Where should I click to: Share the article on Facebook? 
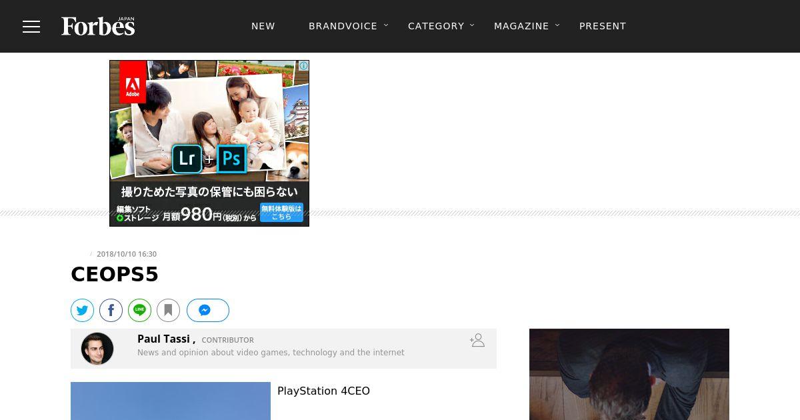click(111, 311)
